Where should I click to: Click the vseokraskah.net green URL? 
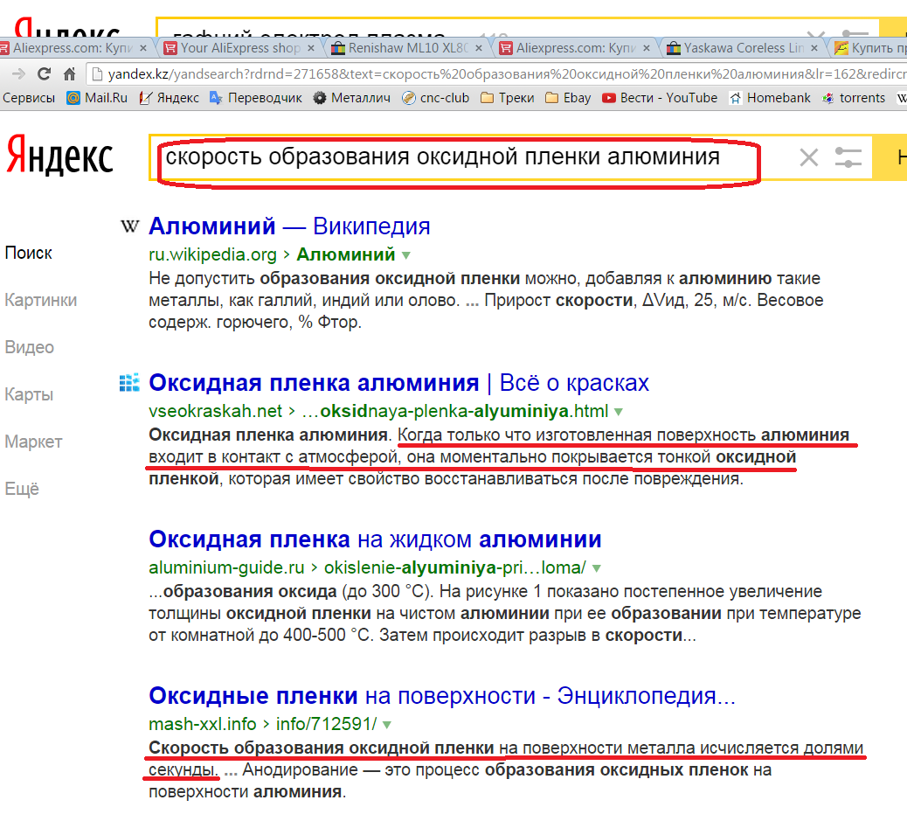click(x=215, y=411)
